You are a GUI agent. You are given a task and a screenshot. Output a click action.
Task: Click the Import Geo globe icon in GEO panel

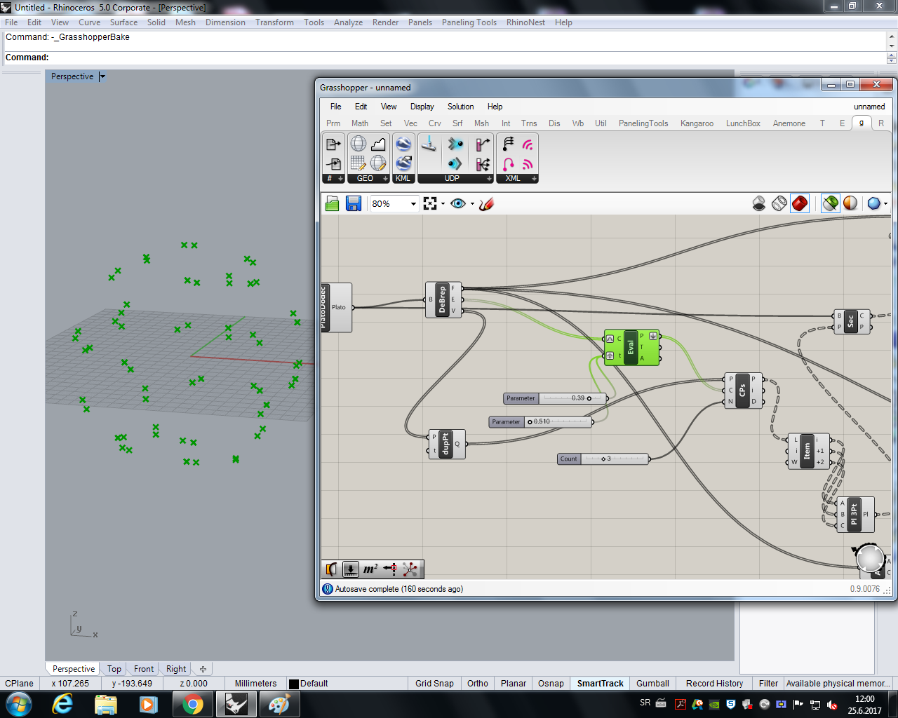click(358, 144)
